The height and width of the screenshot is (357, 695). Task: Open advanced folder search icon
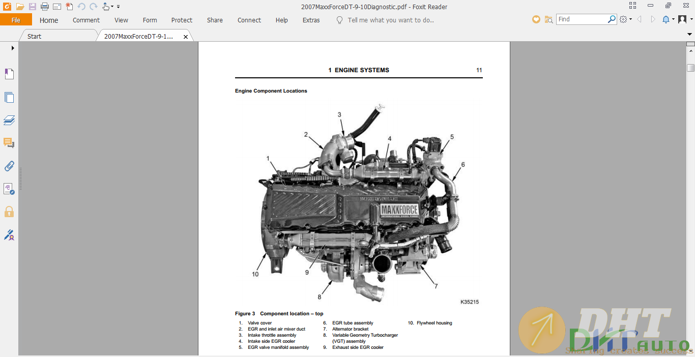(548, 19)
